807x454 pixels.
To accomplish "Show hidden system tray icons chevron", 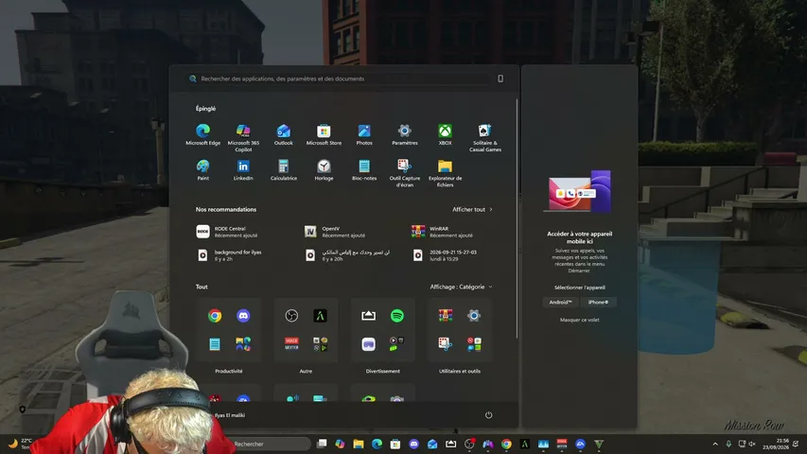I will 715,444.
